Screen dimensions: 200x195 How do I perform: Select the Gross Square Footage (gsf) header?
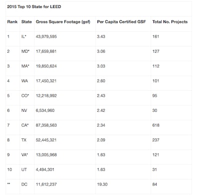coord(63,22)
